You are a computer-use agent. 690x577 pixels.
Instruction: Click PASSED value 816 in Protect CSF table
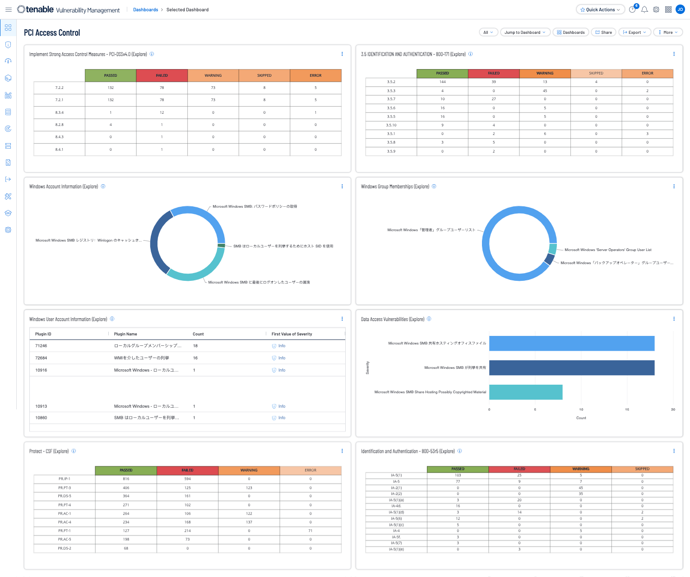126,479
